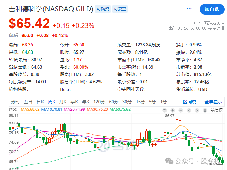Select the 周K chart tab
This screenshot has height=170, width=227.
(x=52, y=102)
